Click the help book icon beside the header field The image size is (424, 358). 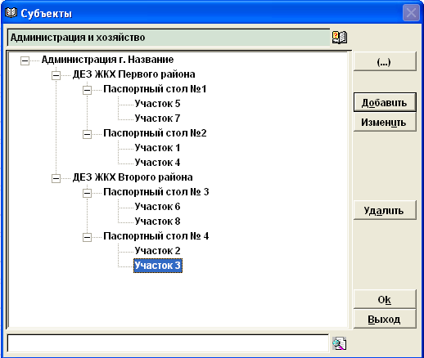pyautogui.click(x=340, y=38)
